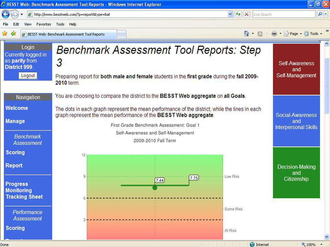Click the Low Risk axis label

232,176
